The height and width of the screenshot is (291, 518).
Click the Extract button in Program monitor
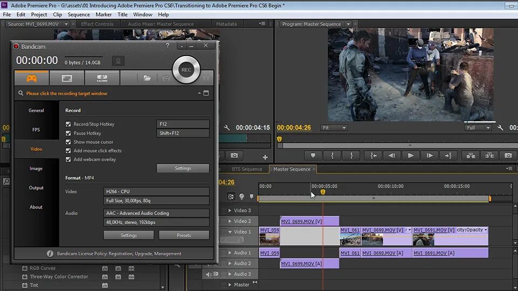(x=489, y=155)
